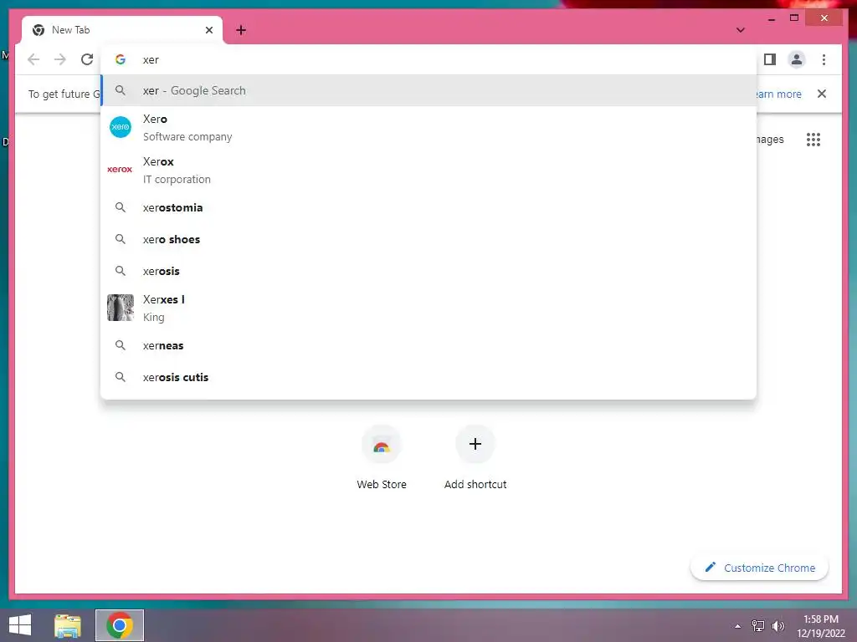The image size is (857, 642).
Task: Click the network tray icon
Action: (758, 626)
